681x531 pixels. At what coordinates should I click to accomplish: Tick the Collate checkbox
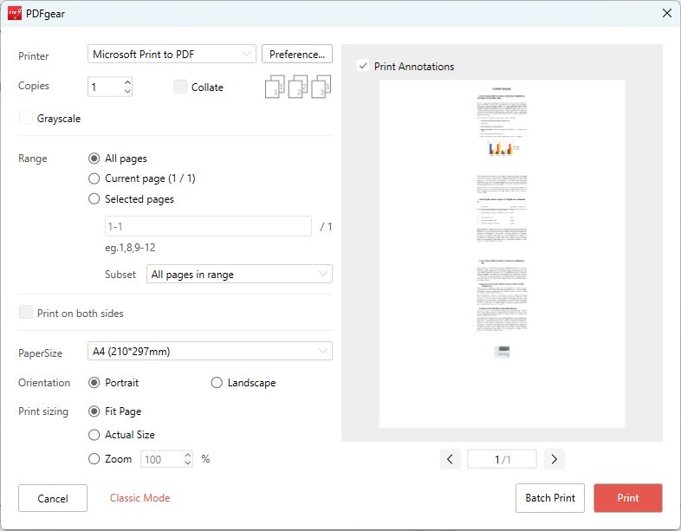click(180, 87)
